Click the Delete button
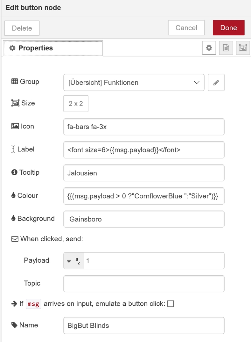This screenshot has width=251, height=342. pyautogui.click(x=22, y=28)
